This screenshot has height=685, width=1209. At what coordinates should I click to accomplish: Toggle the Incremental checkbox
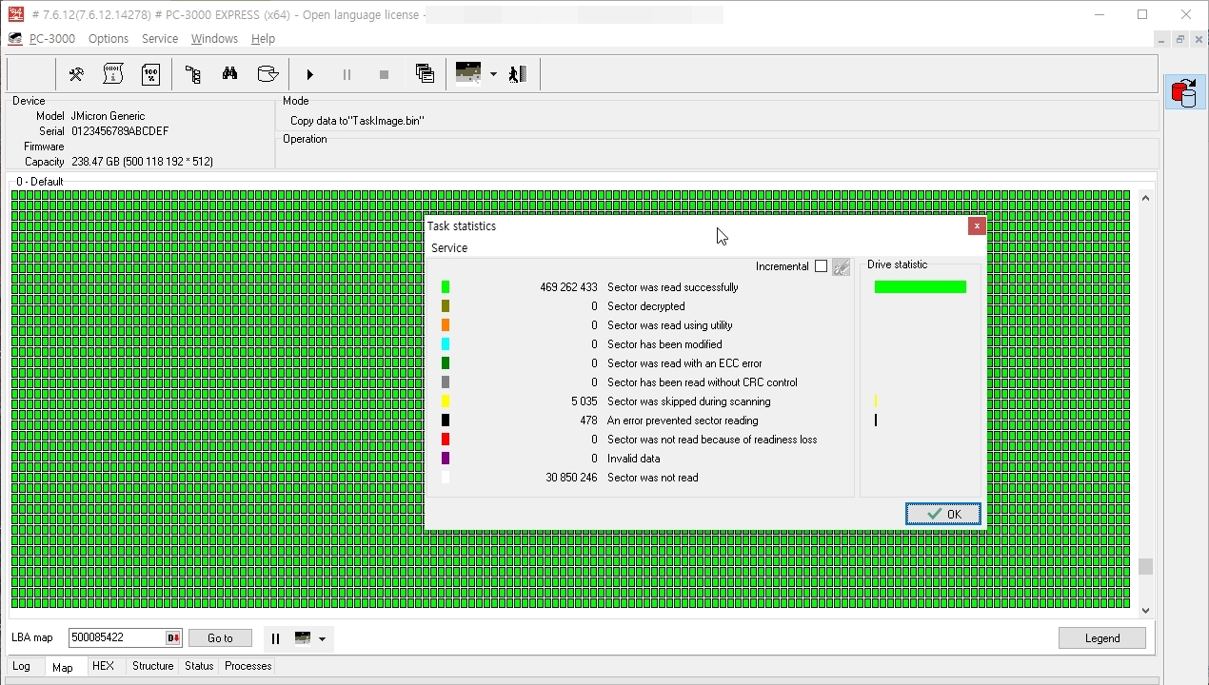(x=821, y=266)
